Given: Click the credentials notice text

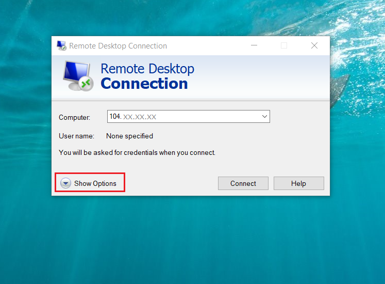Looking at the screenshot, I should (x=137, y=152).
